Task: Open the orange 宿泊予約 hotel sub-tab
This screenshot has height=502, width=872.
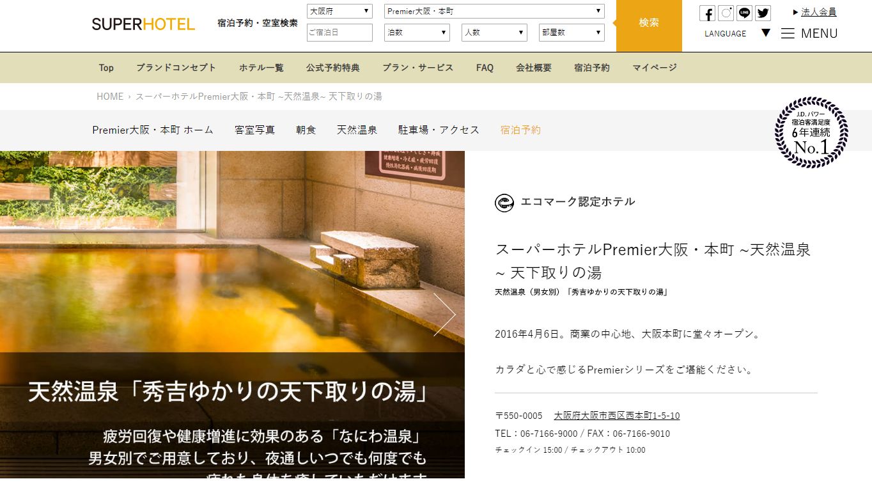Action: [x=520, y=130]
